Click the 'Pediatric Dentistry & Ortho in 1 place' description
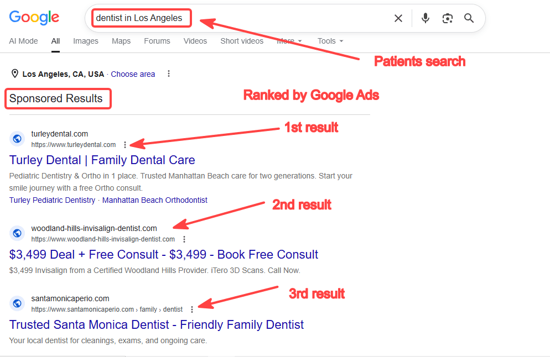The width and height of the screenshot is (550, 357). [180, 182]
